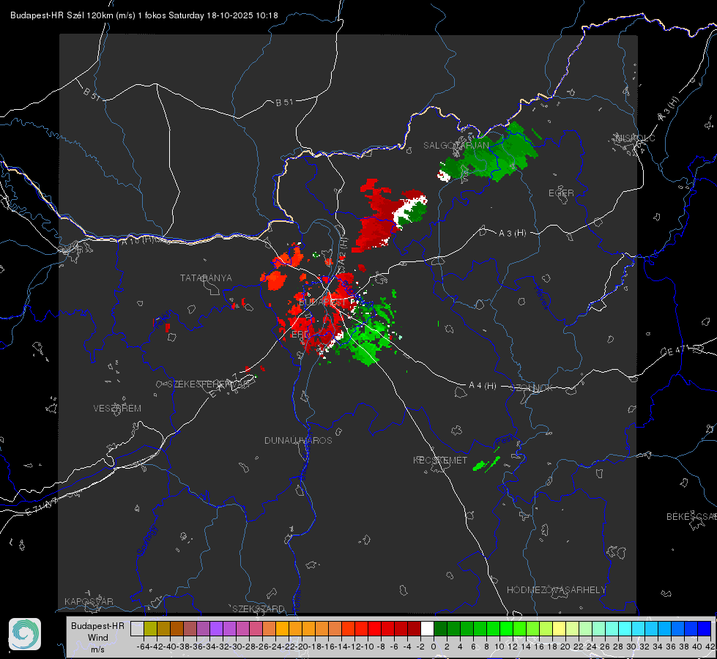Select the SALGÓTARJÁN city label

click(x=456, y=146)
